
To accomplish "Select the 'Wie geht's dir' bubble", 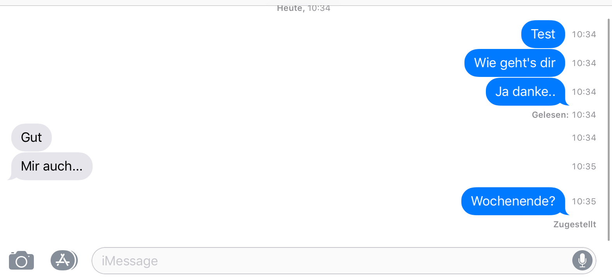I will (515, 63).
